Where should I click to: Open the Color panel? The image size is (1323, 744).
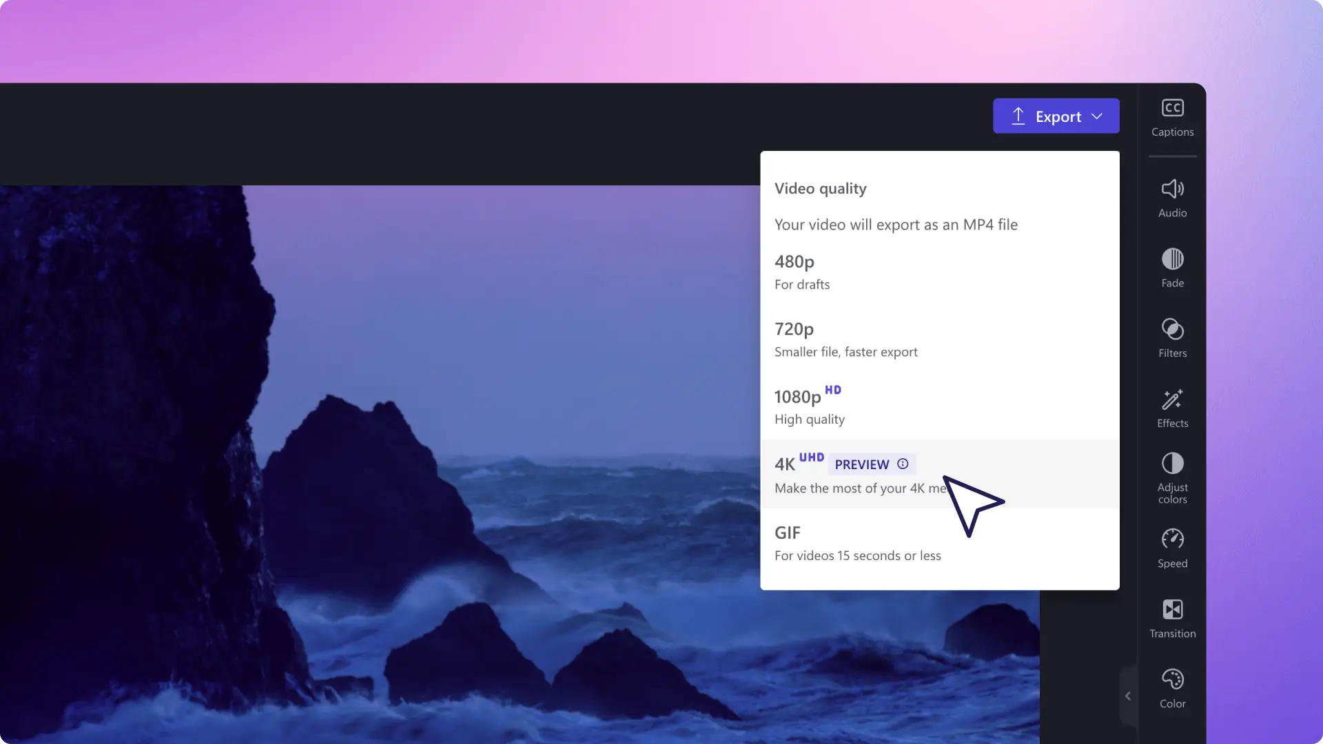[x=1172, y=689]
